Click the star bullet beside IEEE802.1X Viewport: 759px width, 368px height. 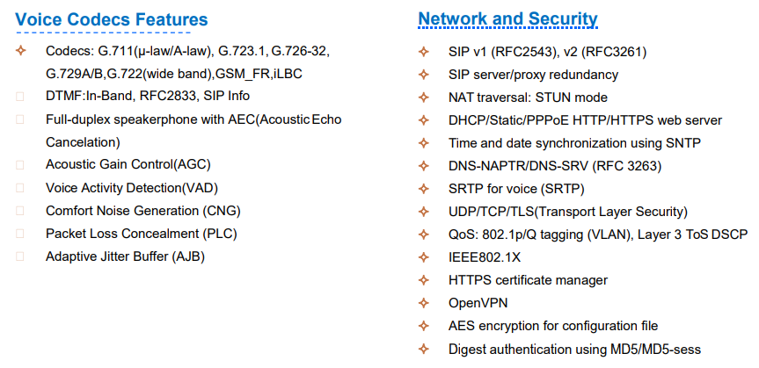tap(425, 257)
